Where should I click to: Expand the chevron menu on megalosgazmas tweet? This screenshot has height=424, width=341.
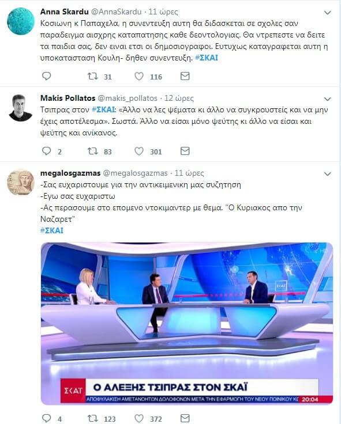[x=328, y=174]
